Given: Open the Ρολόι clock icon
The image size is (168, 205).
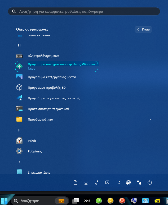Looking at the screenshot, I should pos(19,140).
